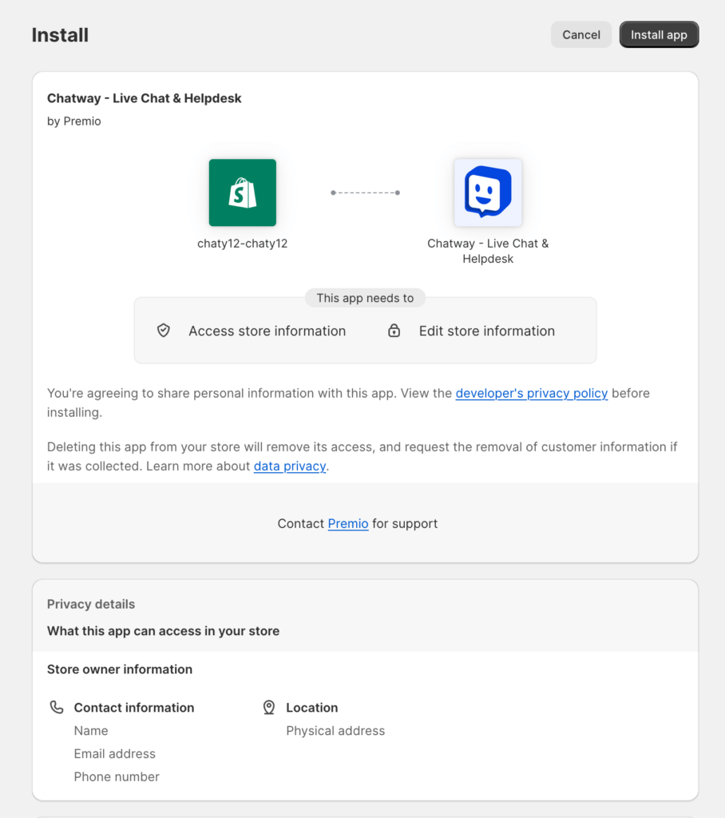Cancel the installation
Viewport: 725px width, 818px height.
(x=581, y=34)
